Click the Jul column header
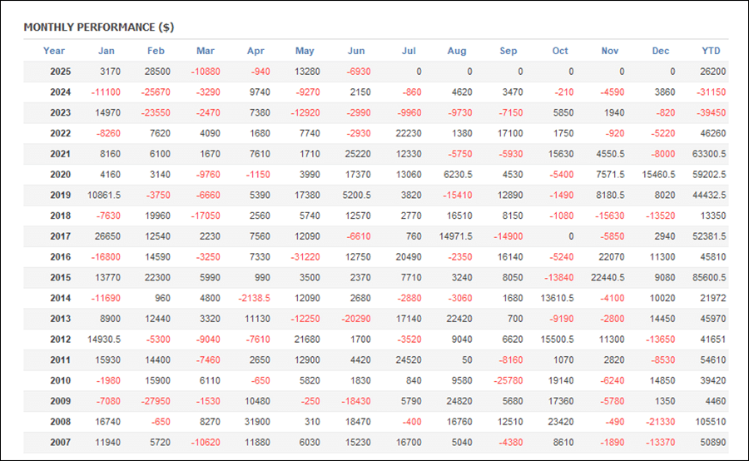 point(409,51)
